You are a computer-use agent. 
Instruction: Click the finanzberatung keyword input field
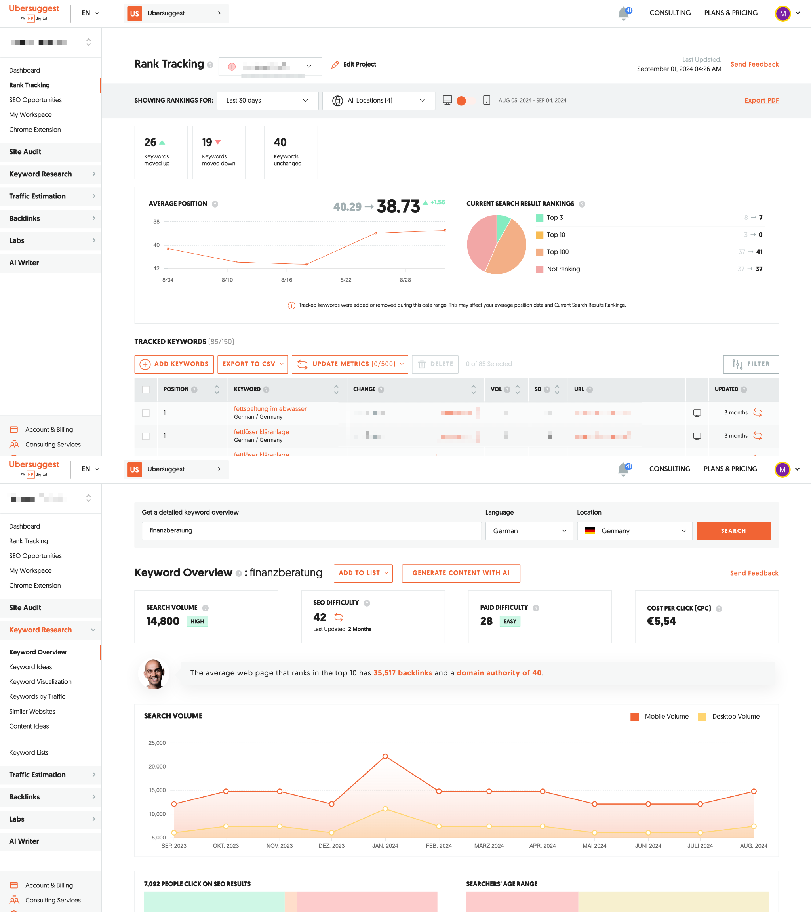(311, 531)
